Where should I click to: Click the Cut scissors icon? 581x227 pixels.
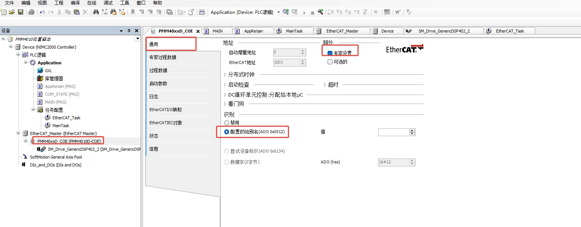(59, 12)
